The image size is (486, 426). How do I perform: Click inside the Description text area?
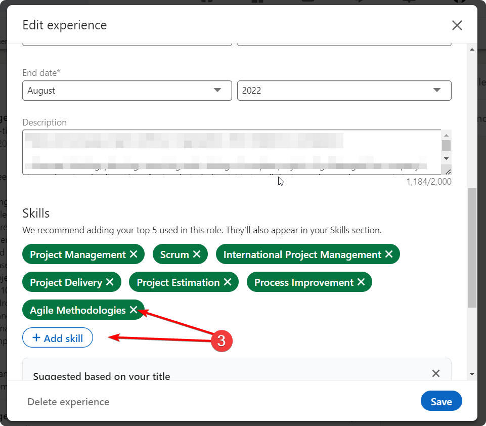point(228,152)
